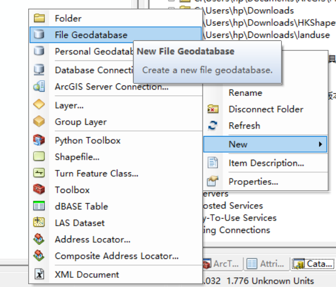Select Ready-To-Use Services tree item
Image resolution: width=336 pixels, height=287 pixels.
click(x=239, y=218)
